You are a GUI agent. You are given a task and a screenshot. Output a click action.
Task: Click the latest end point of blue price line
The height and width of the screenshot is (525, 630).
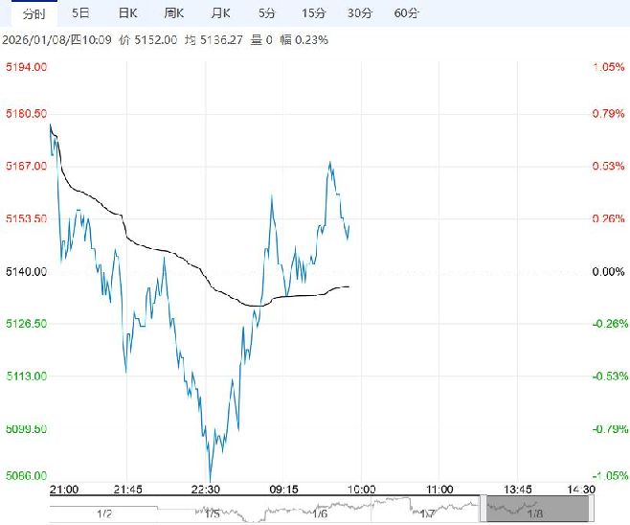pos(349,225)
